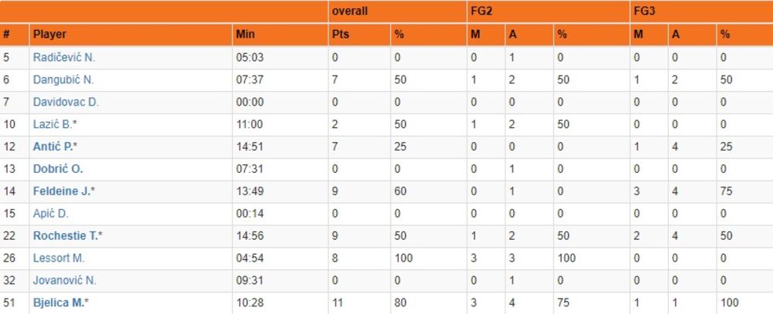The image size is (773, 314).
Task: Click the # jersey number header
Action: tap(7, 35)
